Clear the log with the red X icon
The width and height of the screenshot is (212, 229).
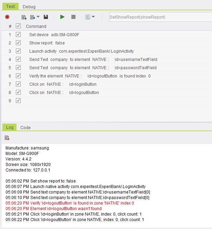click(x=7, y=138)
